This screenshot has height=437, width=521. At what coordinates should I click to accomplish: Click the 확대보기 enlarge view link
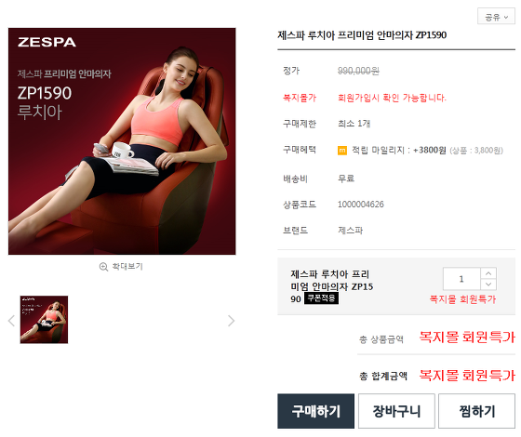tap(121, 267)
